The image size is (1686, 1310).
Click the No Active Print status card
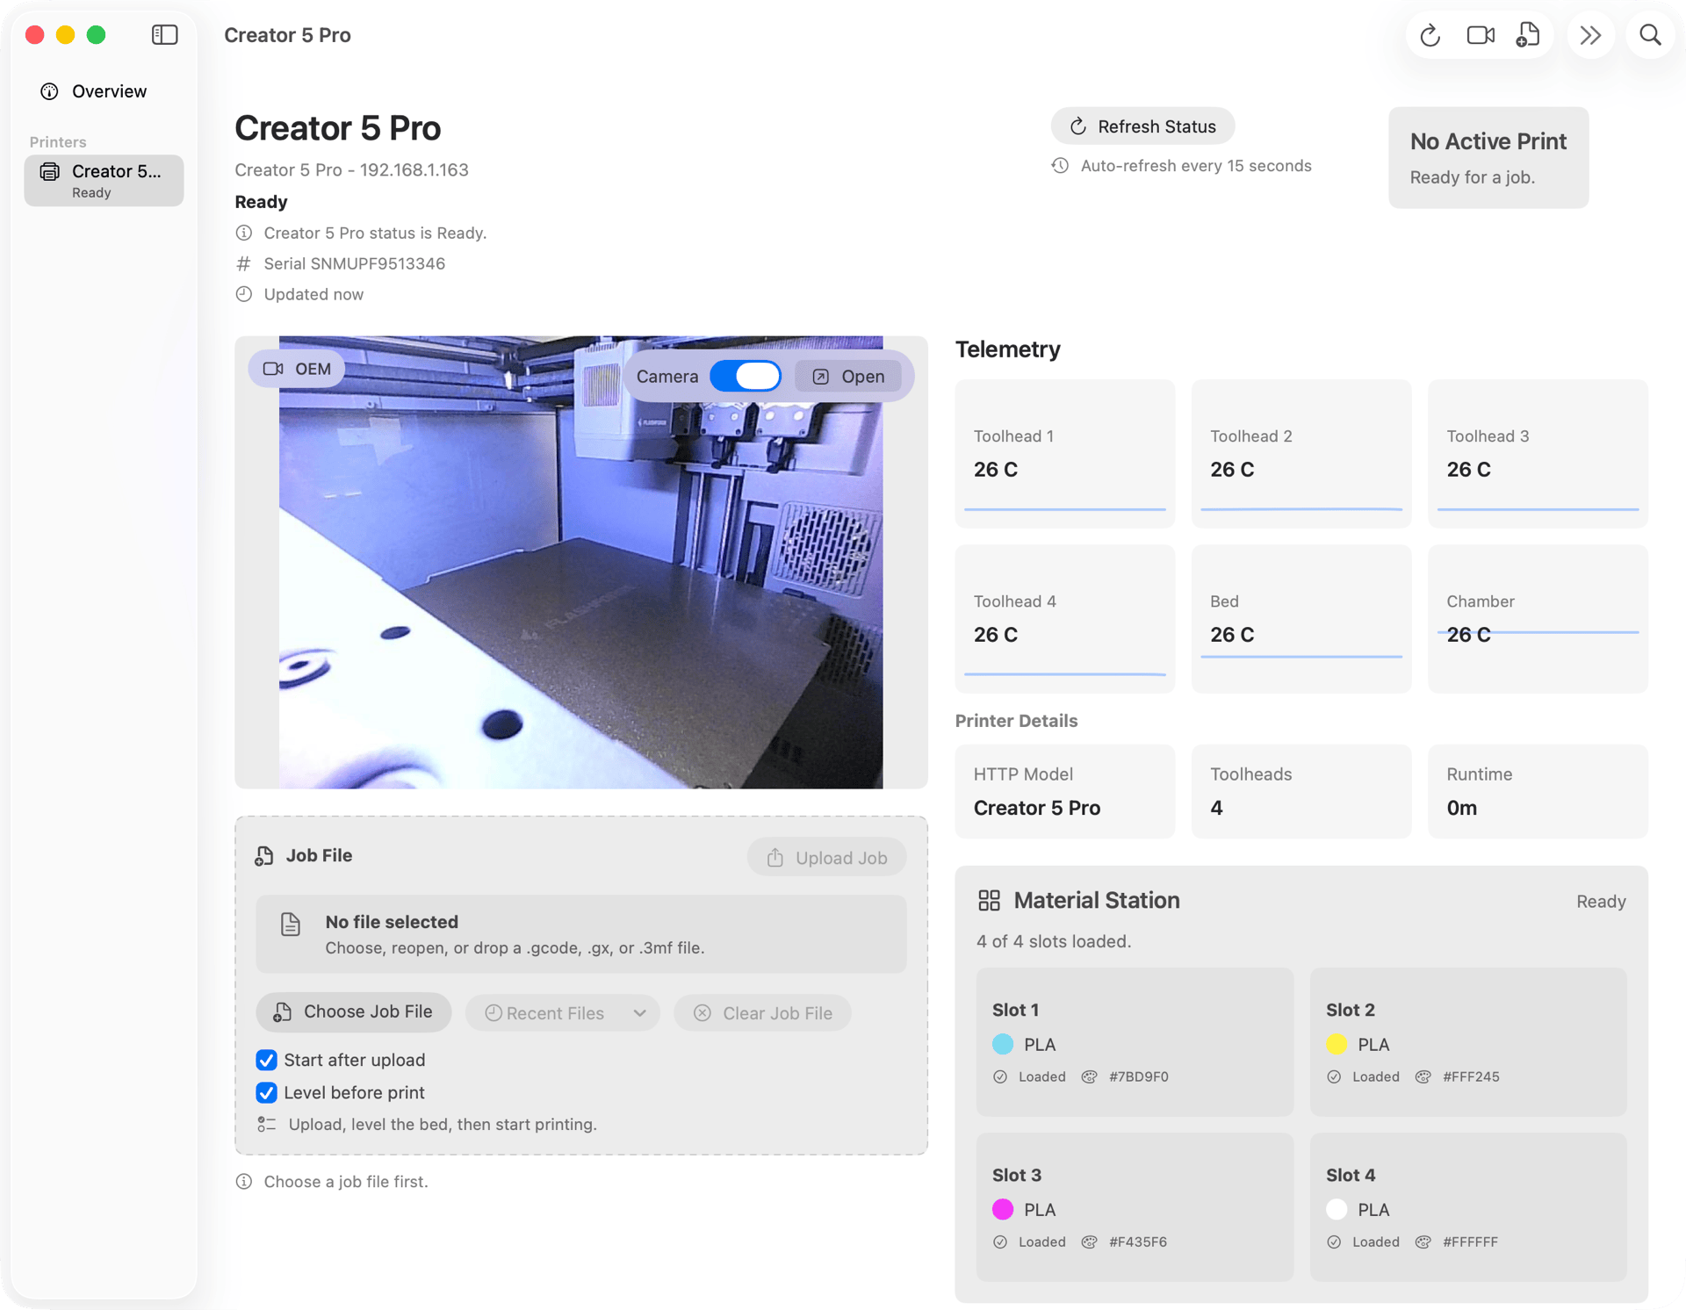(1488, 158)
